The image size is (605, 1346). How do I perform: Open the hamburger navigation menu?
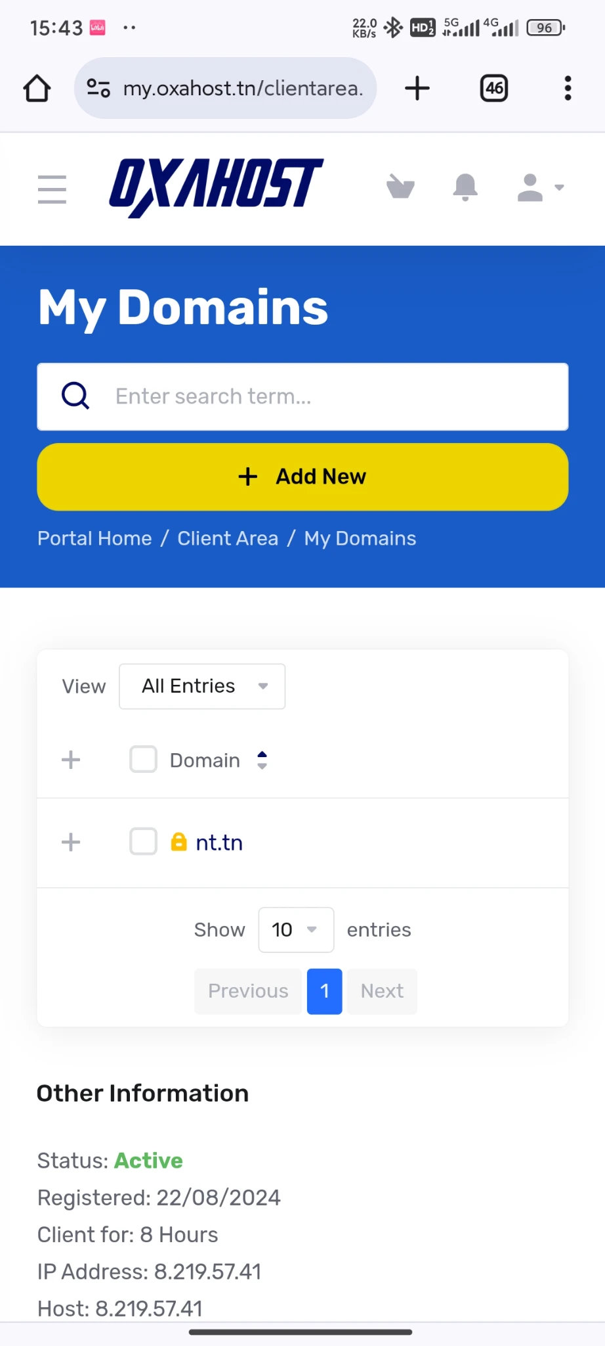pyautogui.click(x=52, y=189)
